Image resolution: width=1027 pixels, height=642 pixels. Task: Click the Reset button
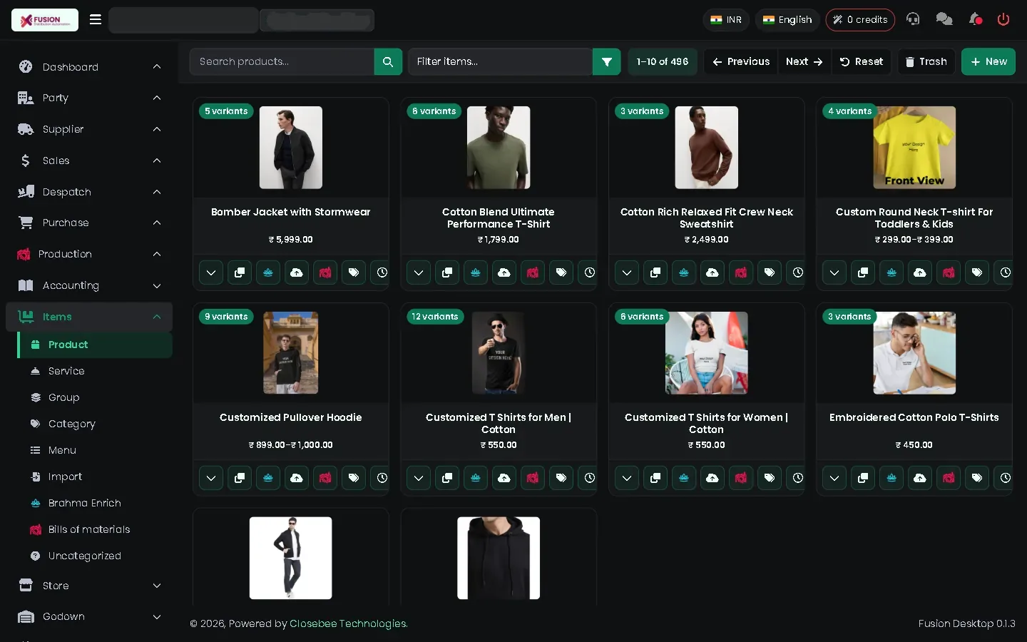pos(861,61)
